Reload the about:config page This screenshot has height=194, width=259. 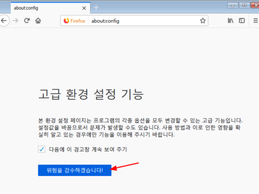[27, 21]
